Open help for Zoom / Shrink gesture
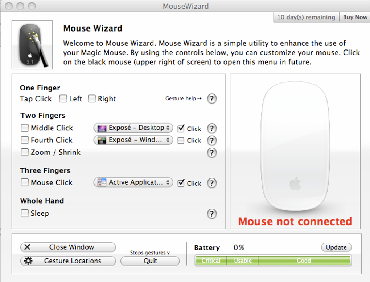 point(212,153)
